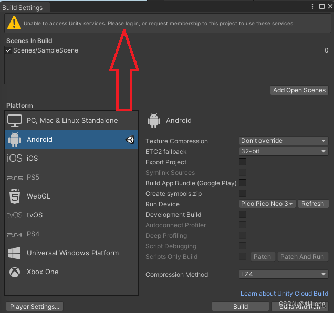Screen dimensions: 334x313
Task: Click the PS5 platform logo icon
Action: [x=15, y=178]
